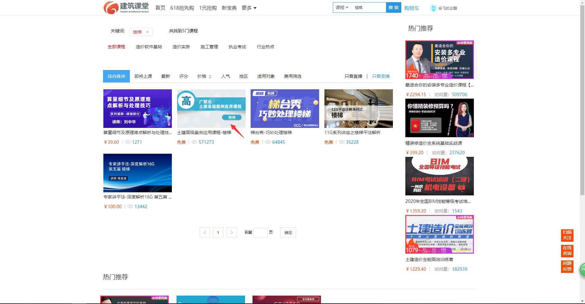
Task: Open 问题反馈 side widget
Action: coord(567,266)
